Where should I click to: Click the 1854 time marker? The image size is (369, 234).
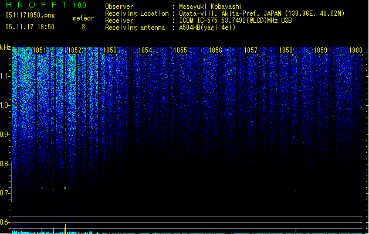point(145,50)
